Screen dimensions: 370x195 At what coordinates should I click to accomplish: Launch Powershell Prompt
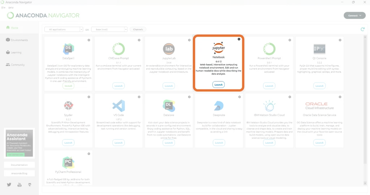click(x=269, y=86)
